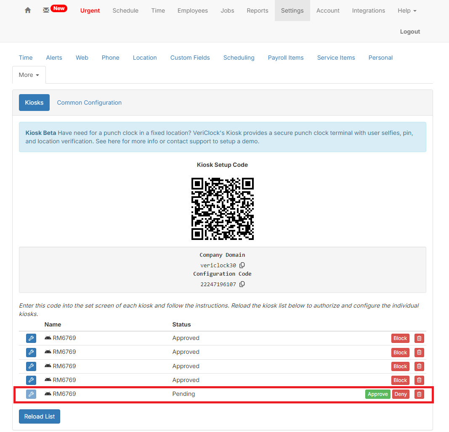Open new messages via the envelope icon
This screenshot has height=432, width=449.
tap(46, 9)
